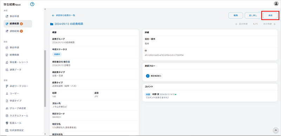Screen dimensions: 281x136
Task: Click the グループ承認者 group icon
Action: 7,108
